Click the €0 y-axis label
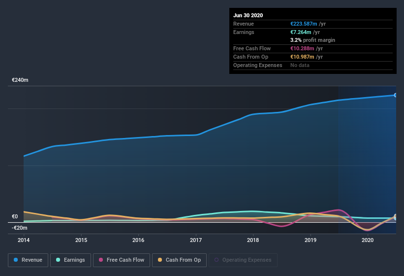 [15, 216]
